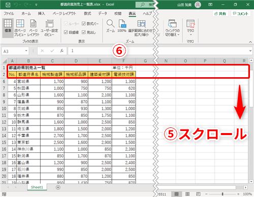The image size is (254, 197).
Task: Open the マクロ dropdown button
Action: pyautogui.click(x=190, y=28)
